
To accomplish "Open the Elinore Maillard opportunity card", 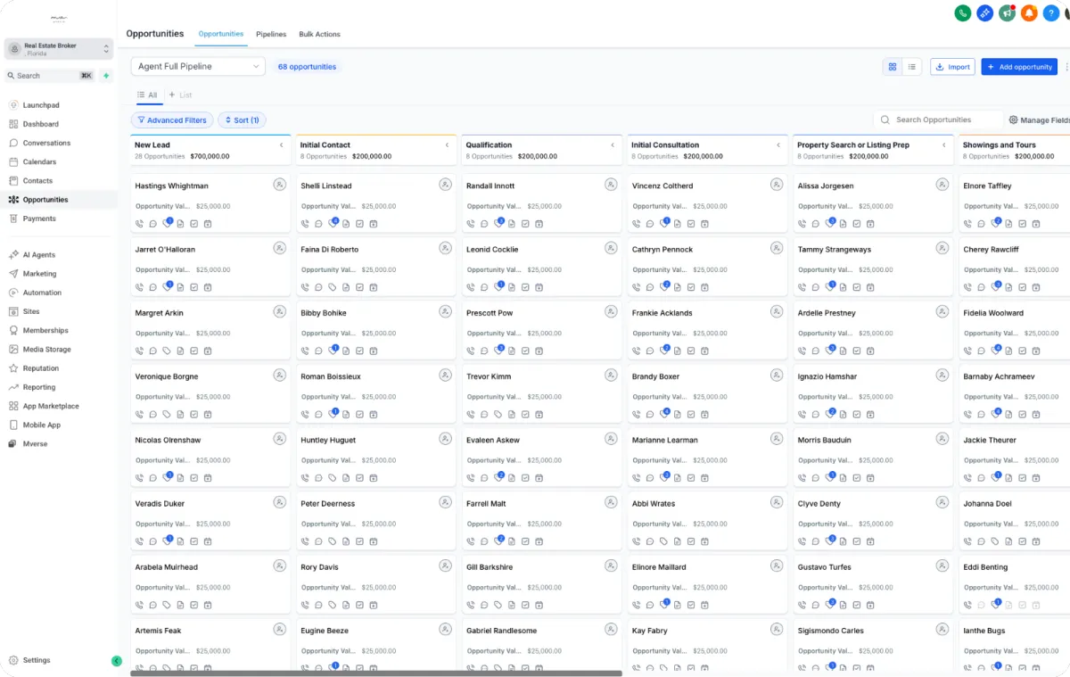I will [708, 584].
